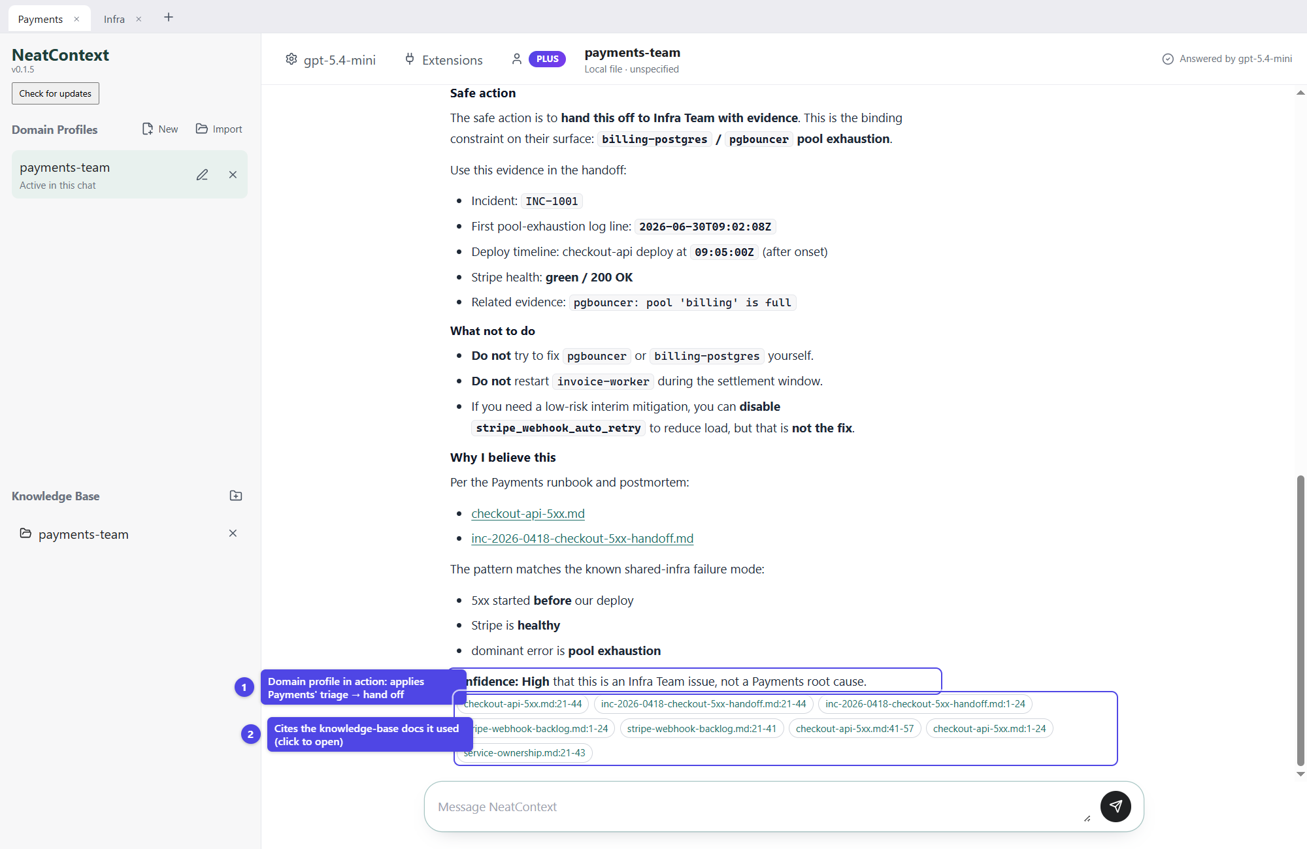Click the payments-team chat title
The image size is (1307, 849).
pos(633,52)
